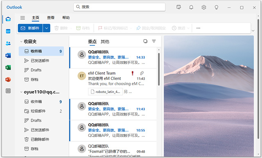Open the account 收件箱 under oyue110
Screen dimensions: 262x158
click(x=41, y=102)
